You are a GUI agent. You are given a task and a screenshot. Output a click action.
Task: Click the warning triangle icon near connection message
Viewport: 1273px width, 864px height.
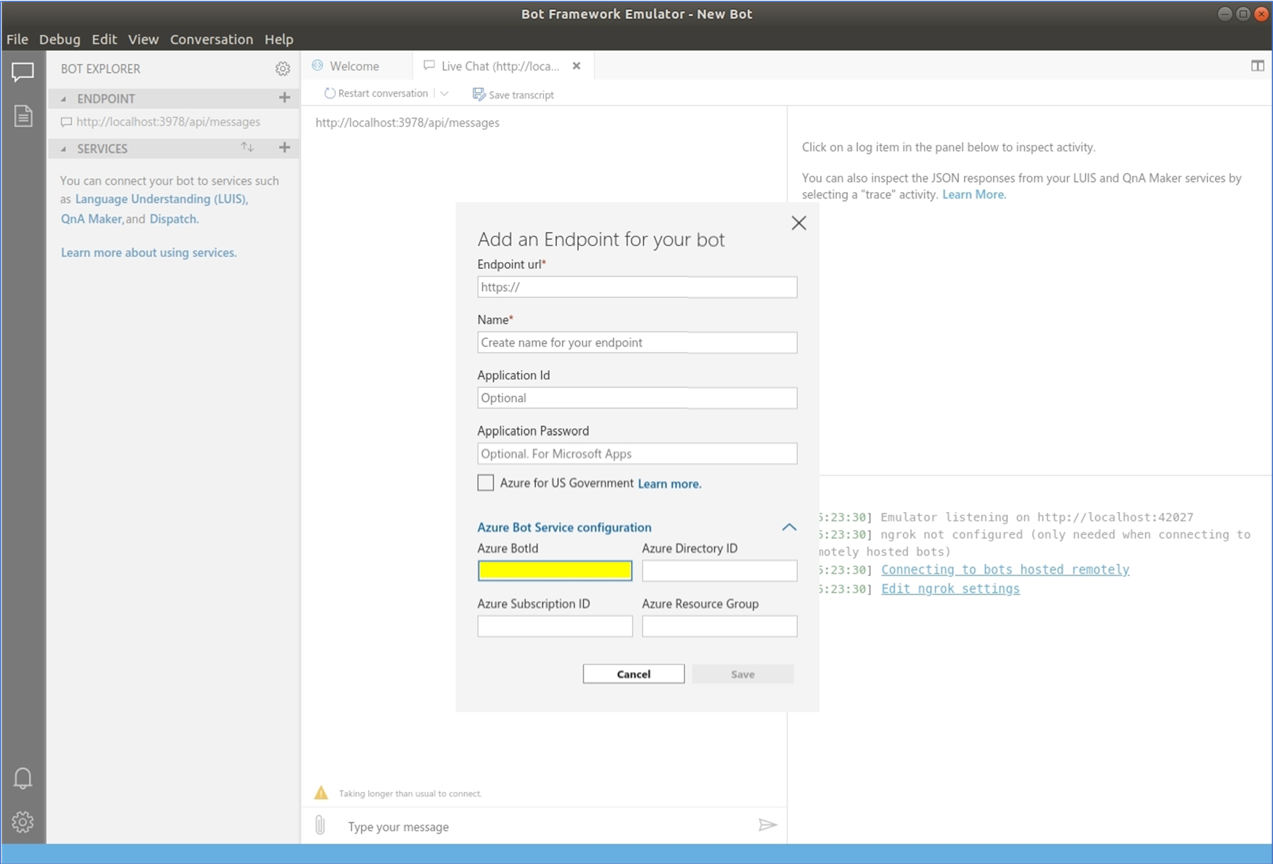[x=321, y=793]
